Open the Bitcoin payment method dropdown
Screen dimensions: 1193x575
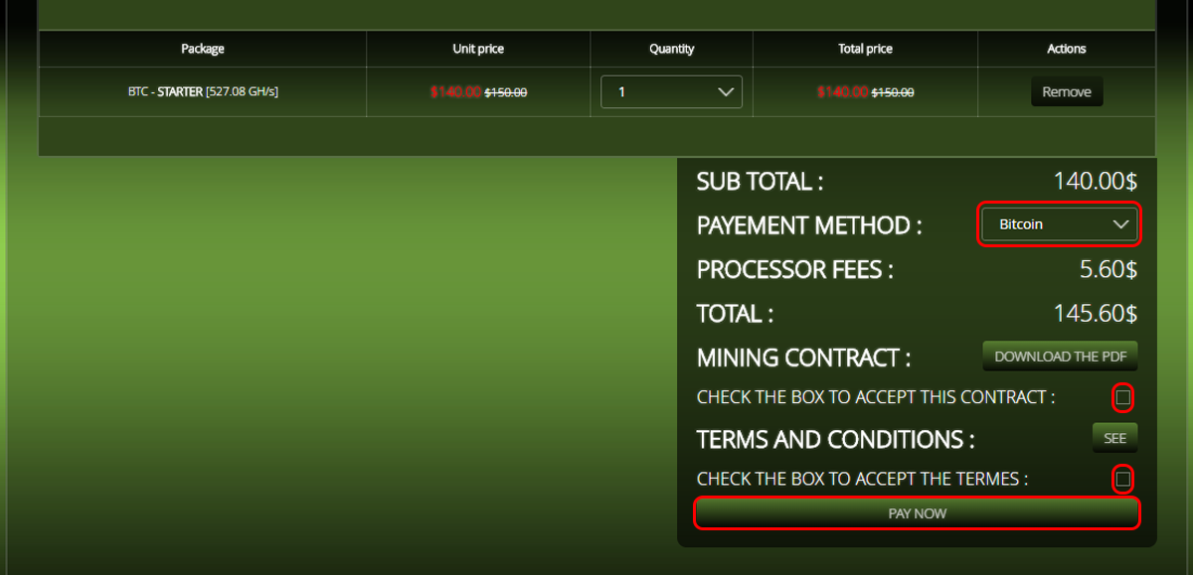point(1060,224)
